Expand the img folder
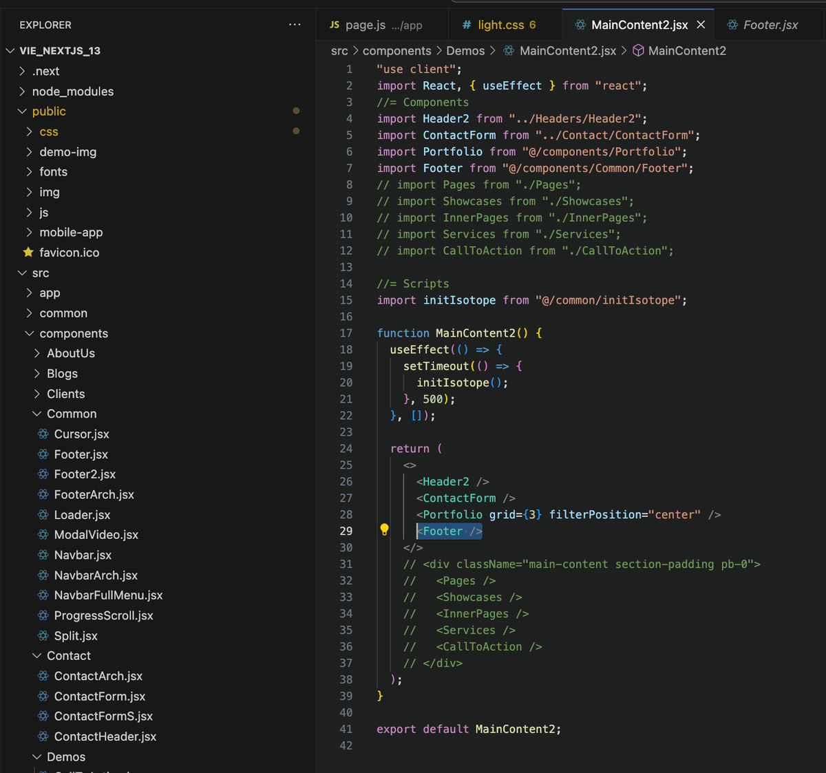This screenshot has width=826, height=773. click(x=30, y=192)
